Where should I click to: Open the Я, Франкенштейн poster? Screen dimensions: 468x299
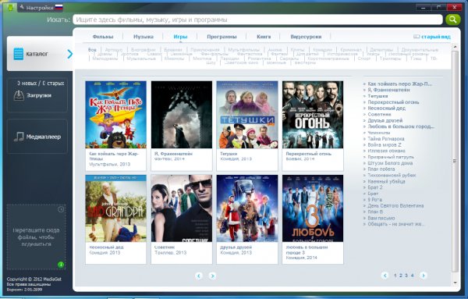pyautogui.click(x=182, y=115)
